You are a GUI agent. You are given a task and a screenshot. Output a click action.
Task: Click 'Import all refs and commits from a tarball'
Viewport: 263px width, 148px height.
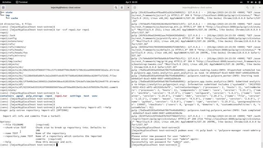(x=32, y=116)
